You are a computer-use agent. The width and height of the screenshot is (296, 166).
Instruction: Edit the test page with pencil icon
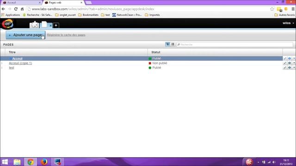285,68
